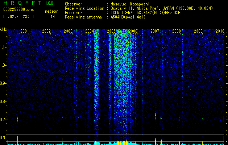Click the 2303 time marker
Screen dimensions: 228x145
68,31
